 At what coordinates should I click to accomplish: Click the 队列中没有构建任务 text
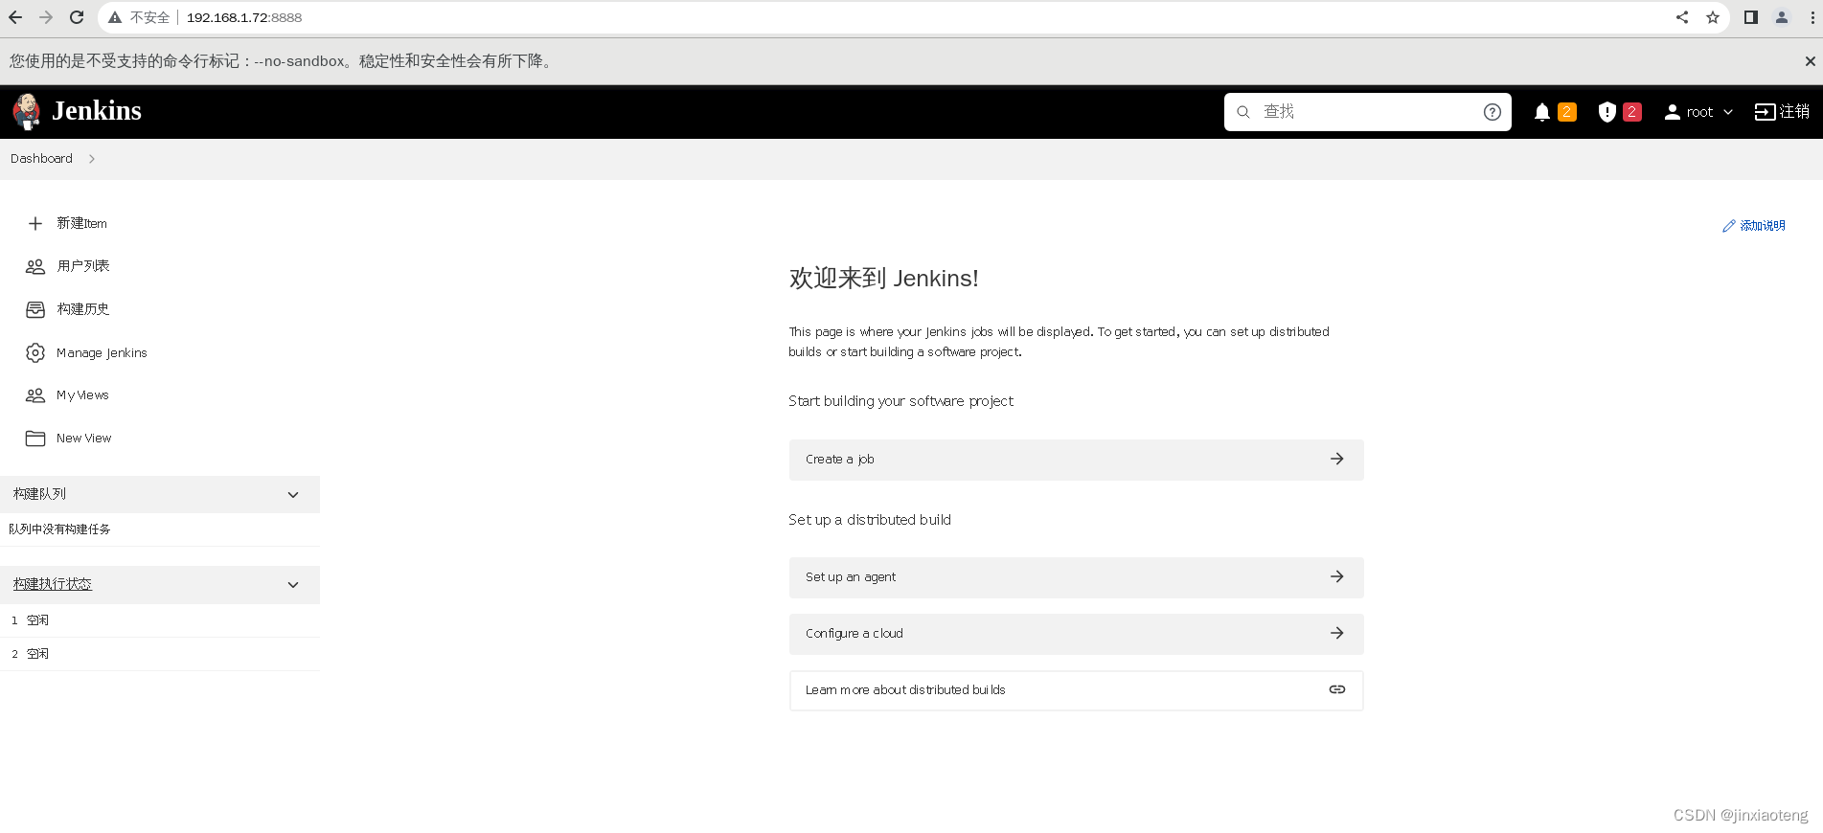(x=59, y=529)
